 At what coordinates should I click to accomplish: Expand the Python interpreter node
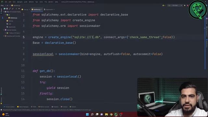5,33
